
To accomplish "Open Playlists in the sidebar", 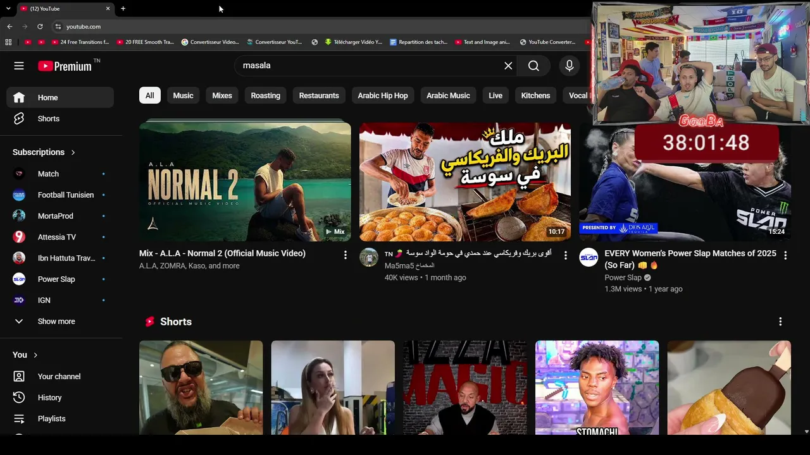I will [x=60, y=418].
